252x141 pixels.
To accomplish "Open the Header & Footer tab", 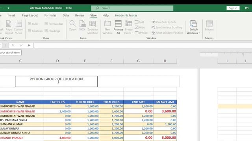I will (126, 15).
